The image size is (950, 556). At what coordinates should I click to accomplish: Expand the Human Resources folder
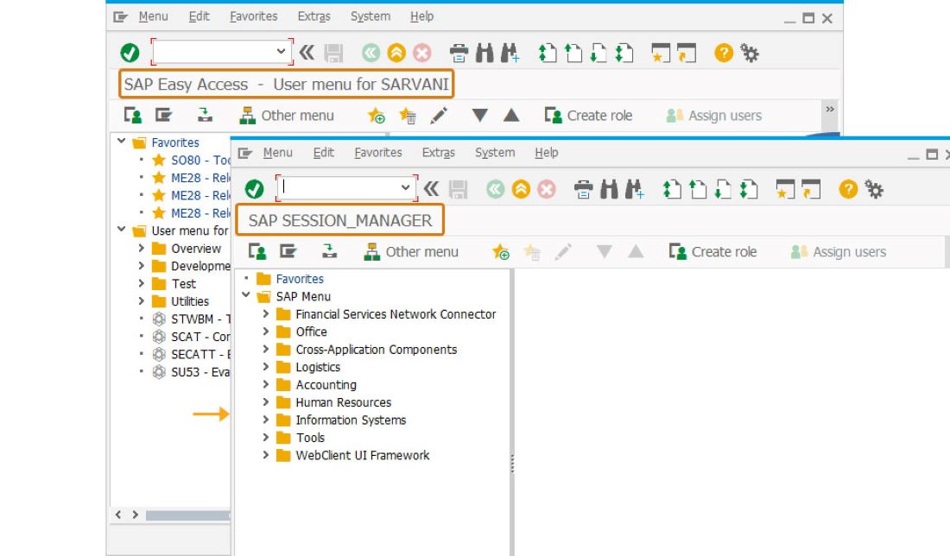[x=265, y=401]
